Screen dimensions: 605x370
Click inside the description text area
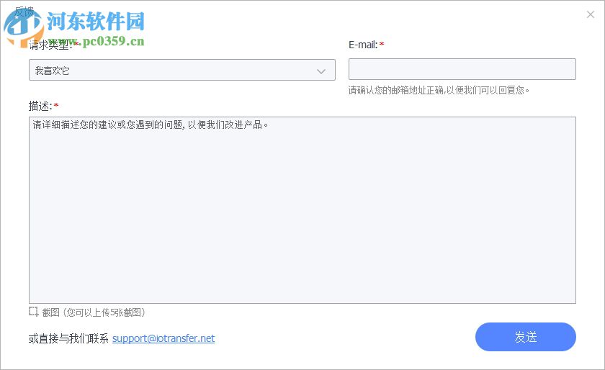pos(302,210)
